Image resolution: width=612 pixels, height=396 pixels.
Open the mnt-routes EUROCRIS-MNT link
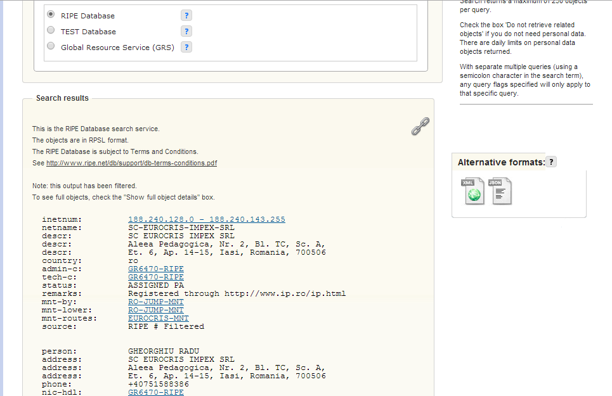[158, 318]
